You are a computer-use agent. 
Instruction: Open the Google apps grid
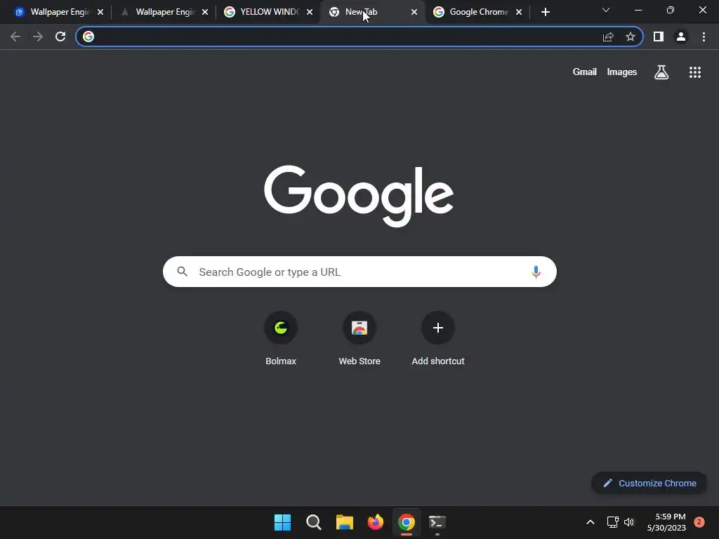click(x=695, y=72)
